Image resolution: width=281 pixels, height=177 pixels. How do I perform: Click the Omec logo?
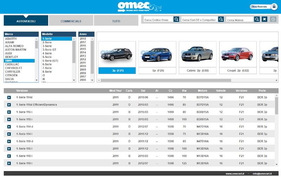(x=139, y=7)
